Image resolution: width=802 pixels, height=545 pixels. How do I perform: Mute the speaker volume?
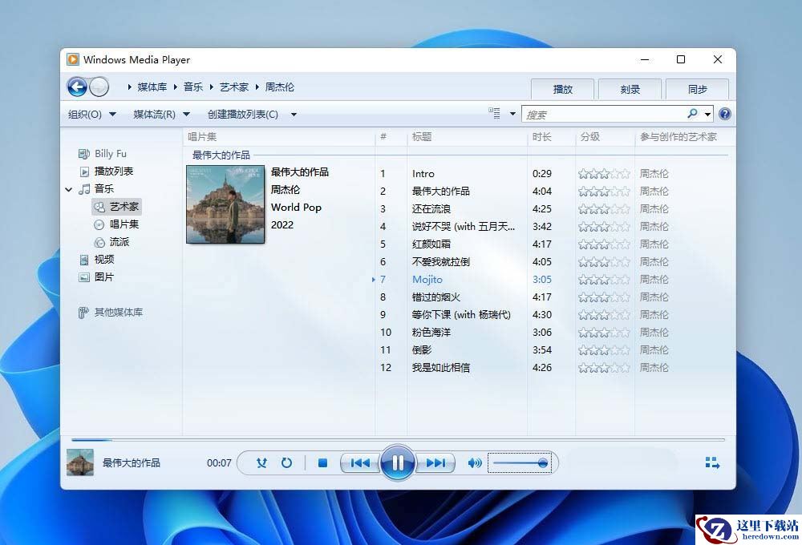click(x=475, y=462)
